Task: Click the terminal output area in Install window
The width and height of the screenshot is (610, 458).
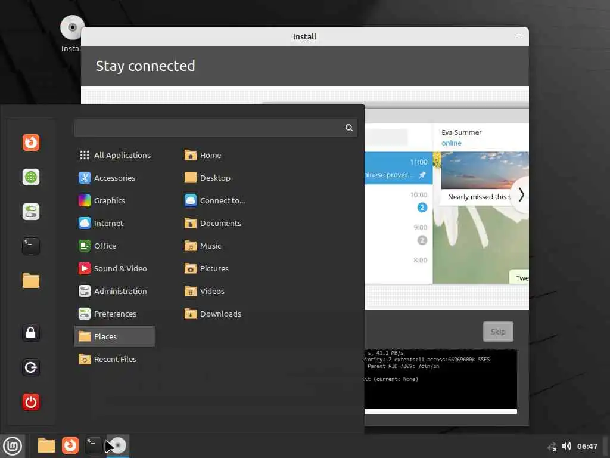Action: pyautogui.click(x=440, y=379)
